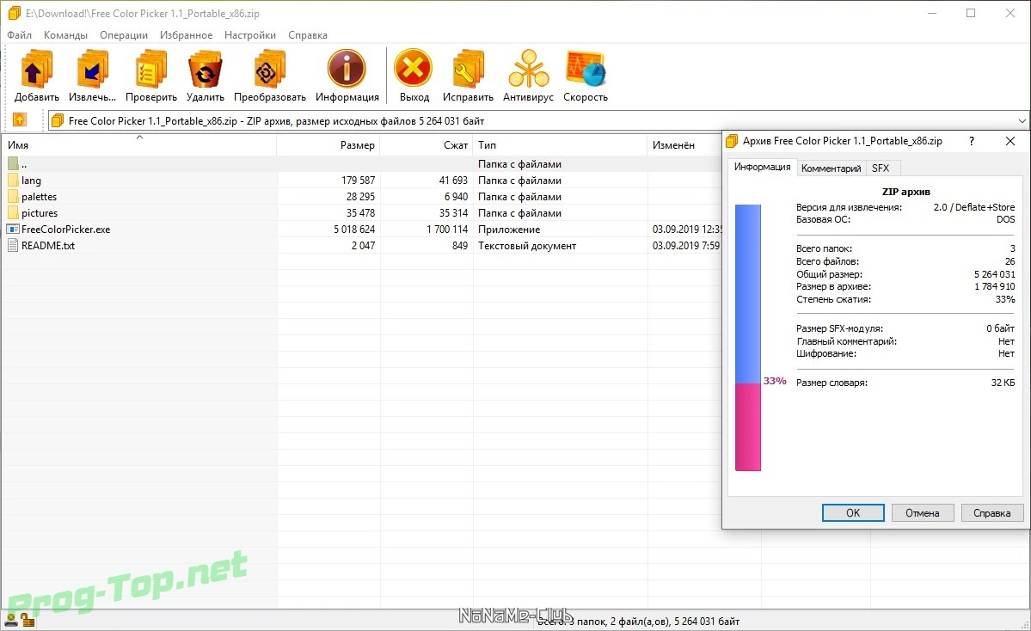Open the Справка menu
1031x631 pixels.
(x=308, y=35)
